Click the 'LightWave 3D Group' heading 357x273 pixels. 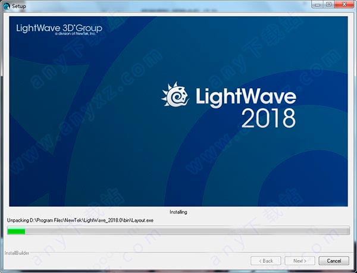tap(59, 29)
